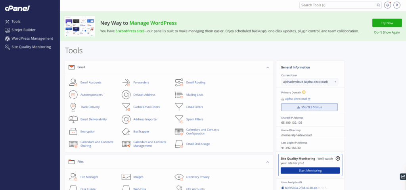Open the alpha-dev.cloud domain link
Viewport: 406px width, 190px height.
296,99
